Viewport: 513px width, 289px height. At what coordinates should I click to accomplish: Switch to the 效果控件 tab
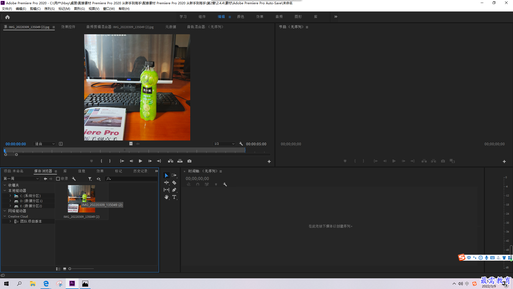pyautogui.click(x=68, y=27)
